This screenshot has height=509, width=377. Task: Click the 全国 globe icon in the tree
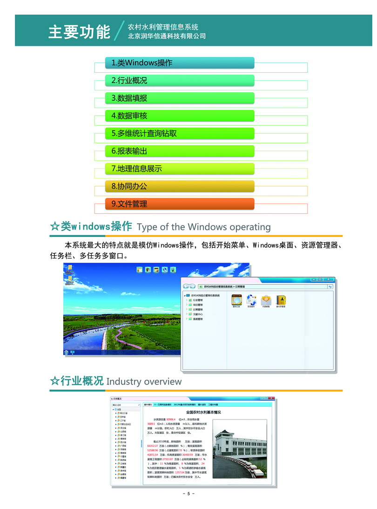click(x=116, y=409)
